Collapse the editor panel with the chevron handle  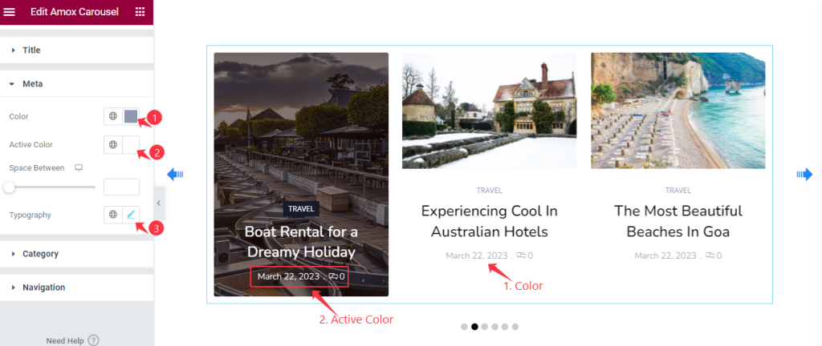point(159,203)
